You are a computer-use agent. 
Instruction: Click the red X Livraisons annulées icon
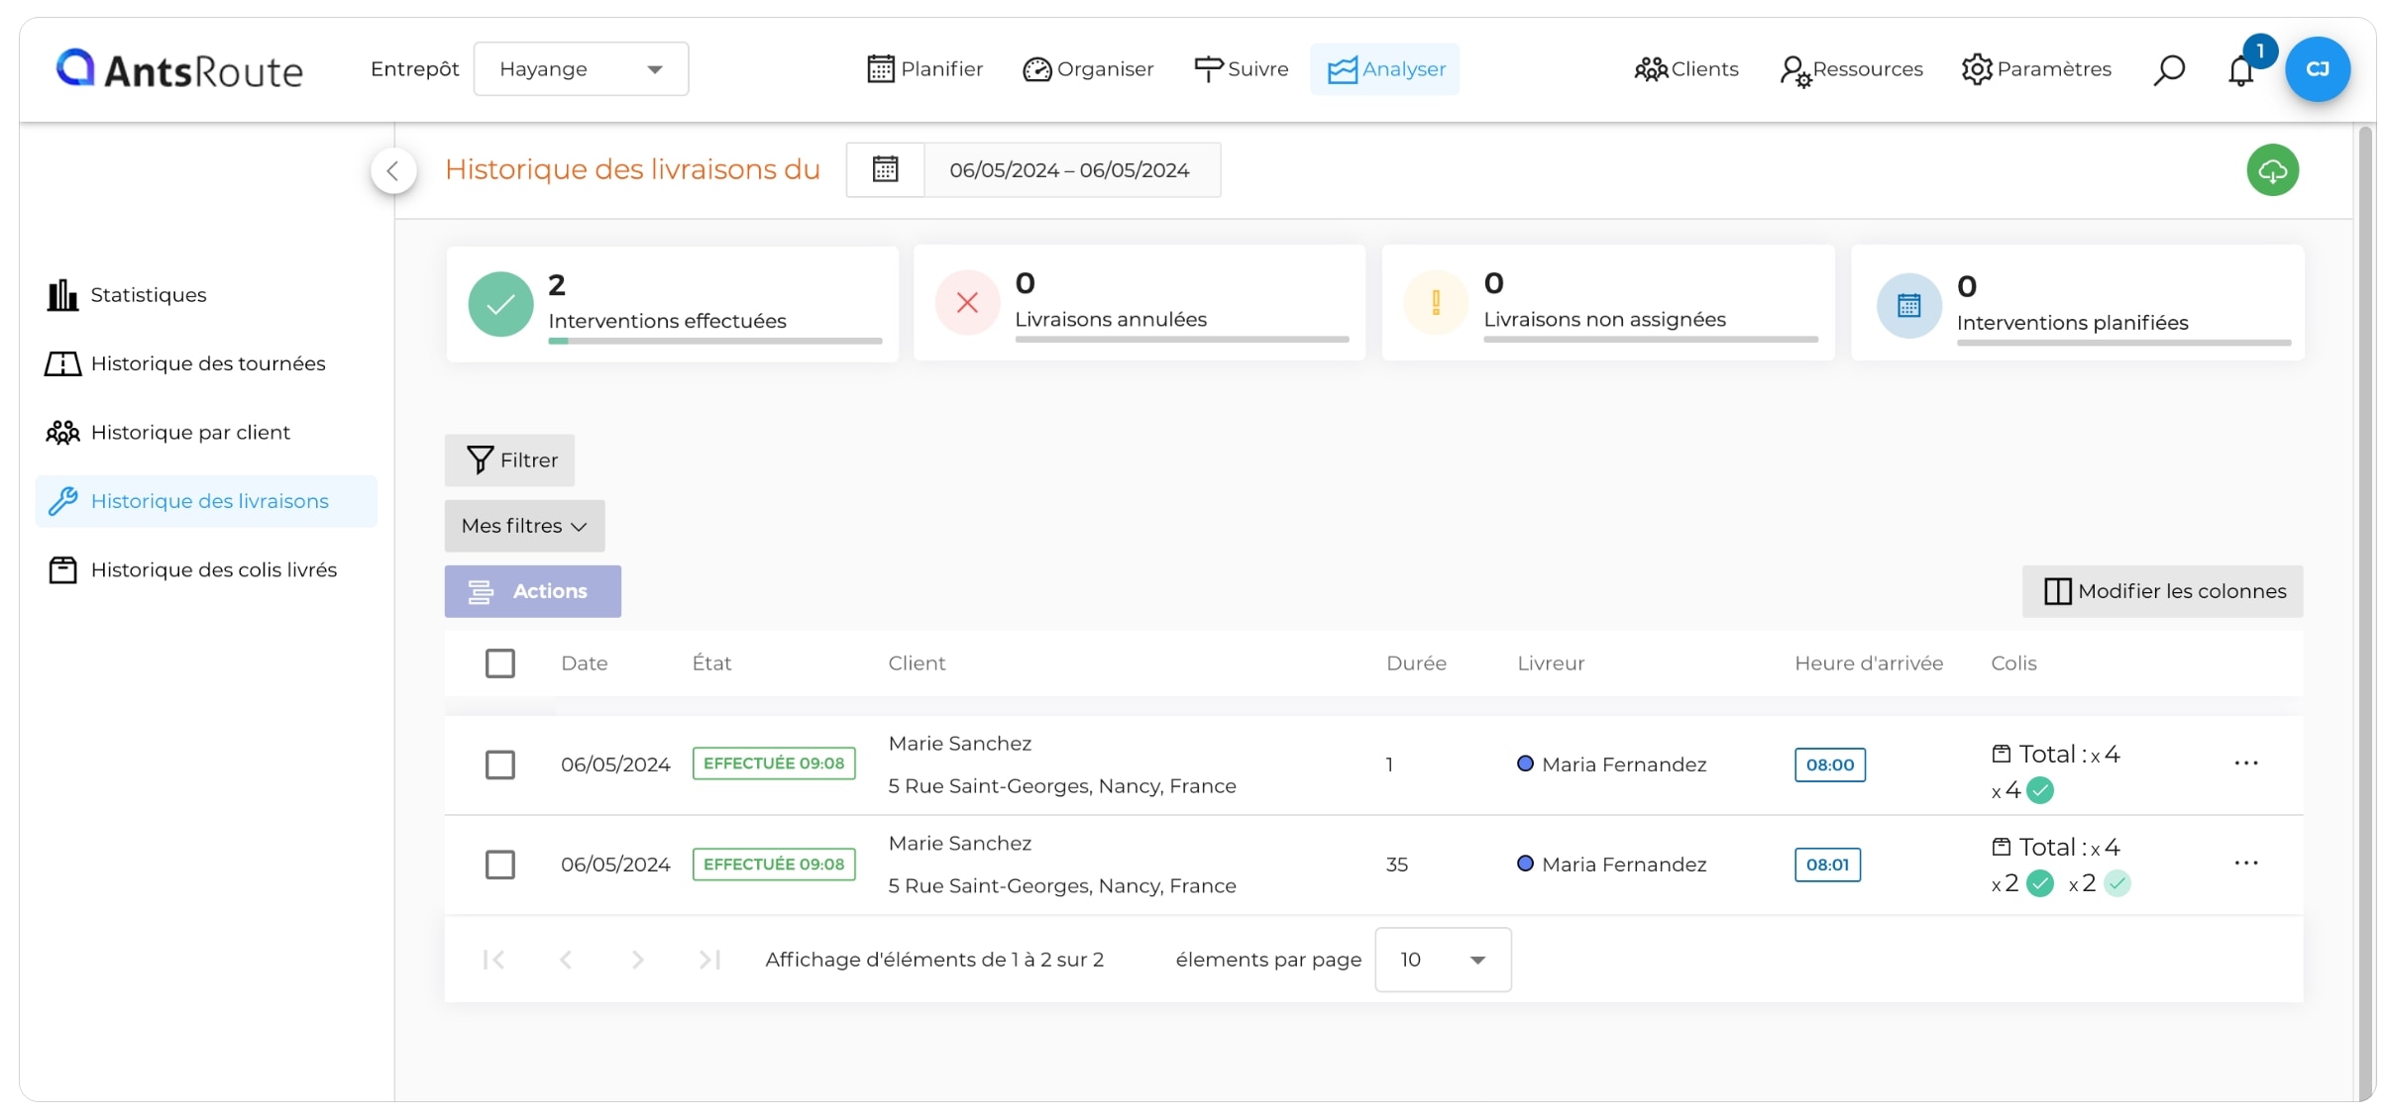(x=967, y=302)
